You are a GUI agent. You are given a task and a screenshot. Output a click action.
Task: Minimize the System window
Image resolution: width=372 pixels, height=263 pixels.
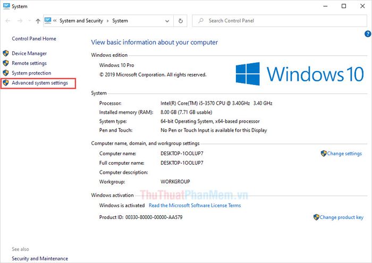tap(325, 6)
